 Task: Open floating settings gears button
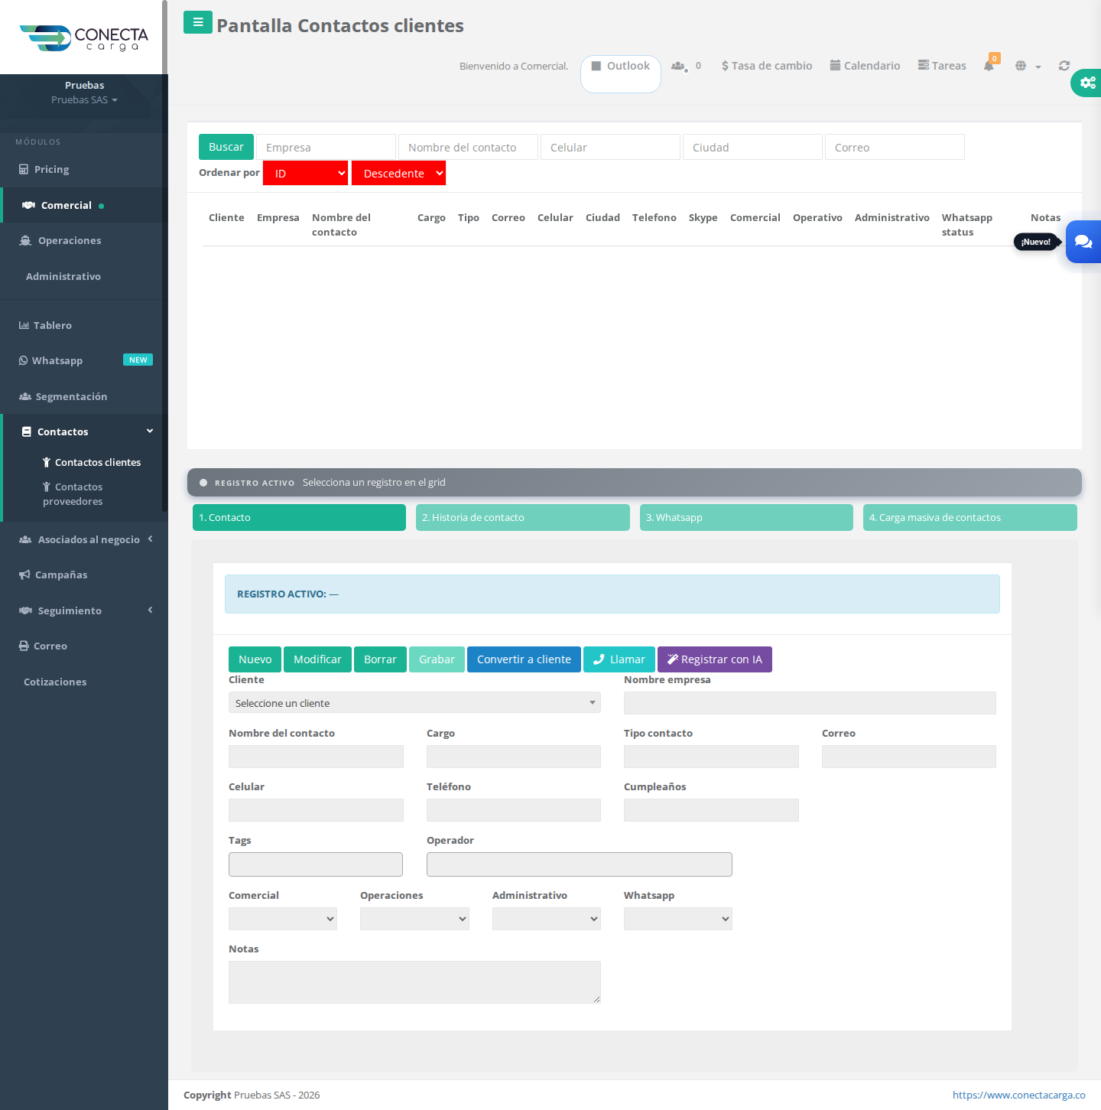click(1086, 82)
